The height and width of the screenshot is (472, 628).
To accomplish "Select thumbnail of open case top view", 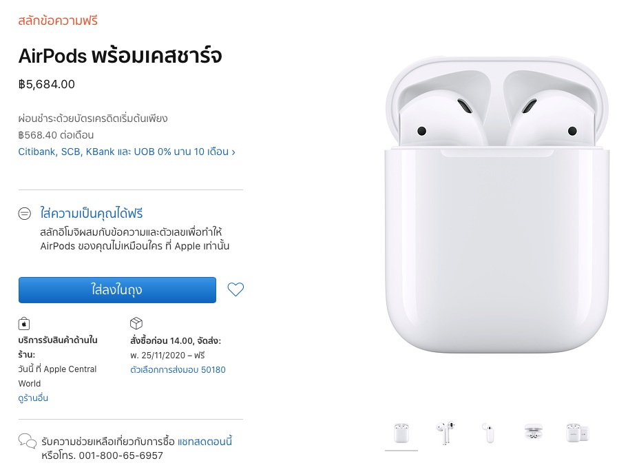I will pos(534,433).
